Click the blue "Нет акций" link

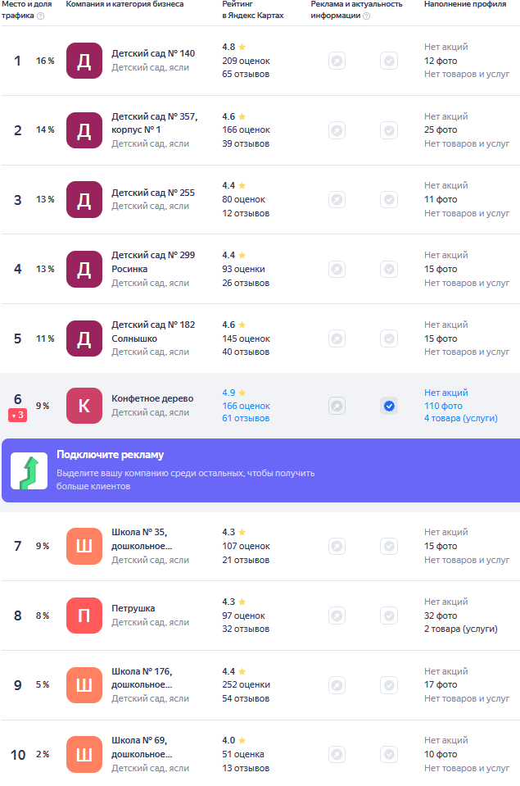pyautogui.click(x=445, y=393)
